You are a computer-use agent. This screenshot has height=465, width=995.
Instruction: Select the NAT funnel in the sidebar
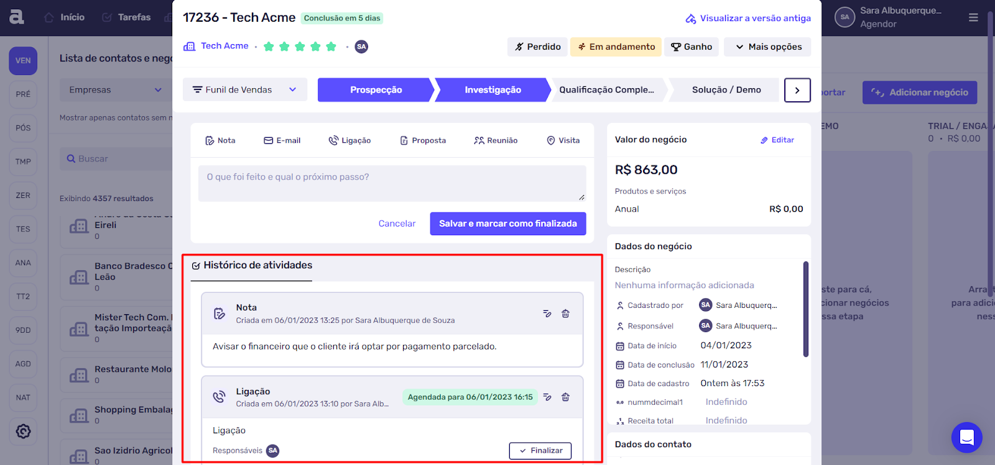click(x=23, y=397)
